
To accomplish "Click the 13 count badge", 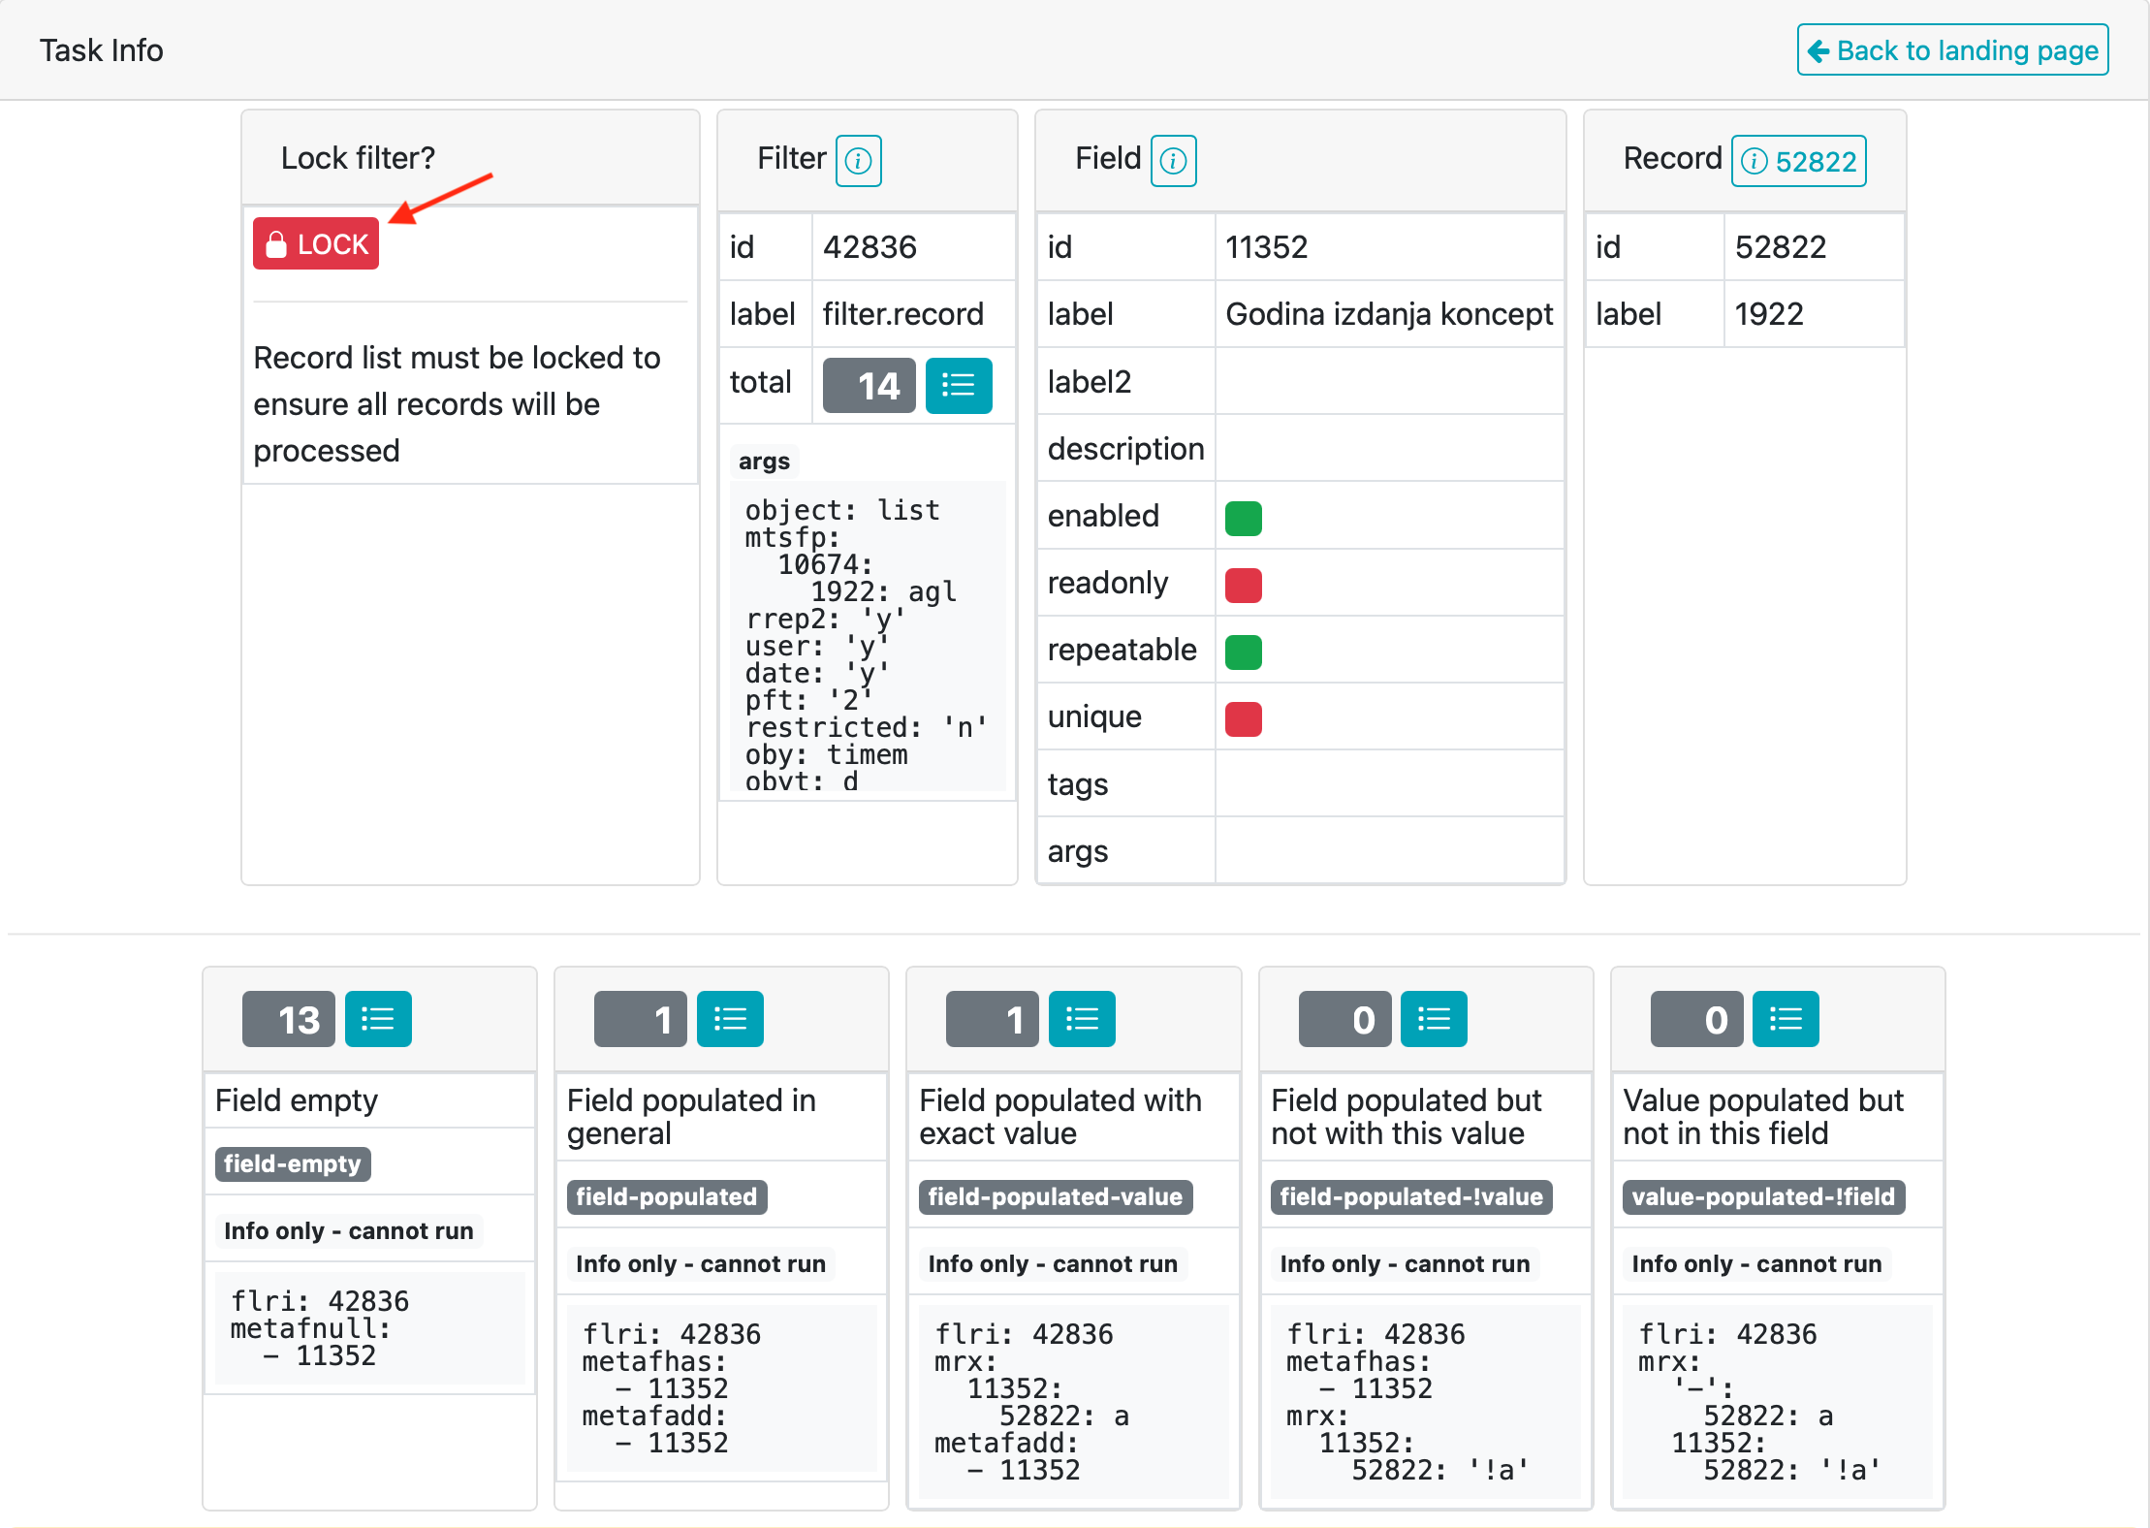I will coord(289,1019).
